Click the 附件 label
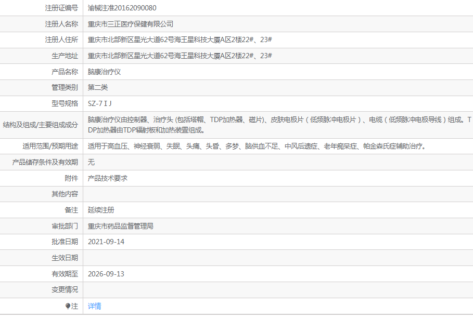 [71, 178]
